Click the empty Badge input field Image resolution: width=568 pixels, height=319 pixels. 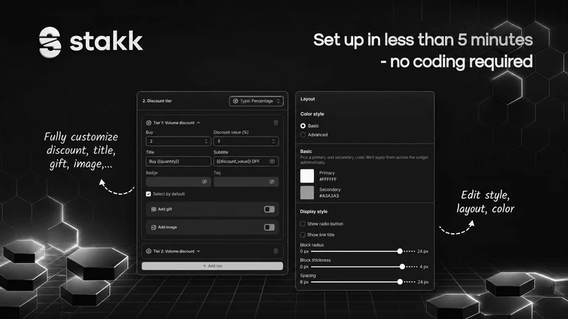[178, 181]
